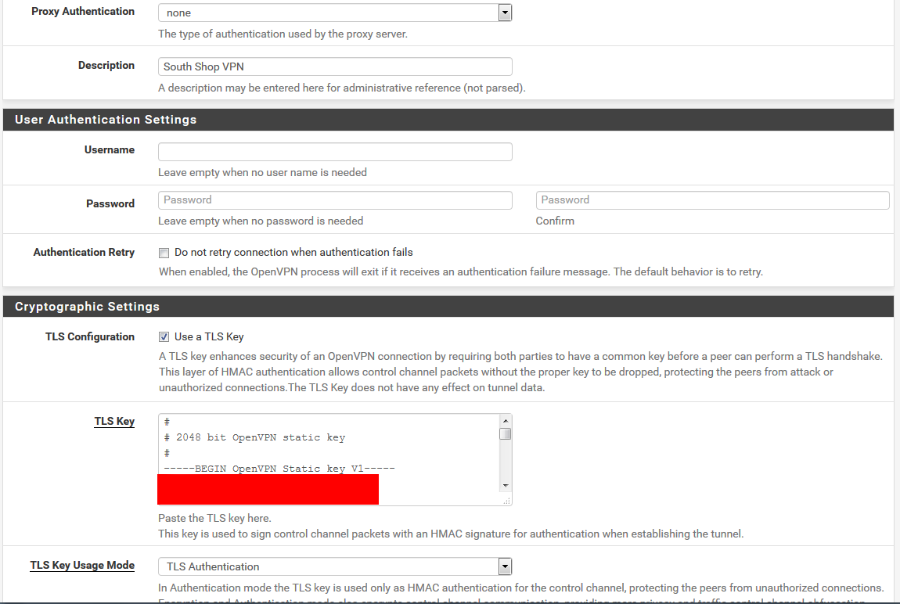
Task: Uncheck the Use a TLS Key checkbox
Action: tap(164, 337)
